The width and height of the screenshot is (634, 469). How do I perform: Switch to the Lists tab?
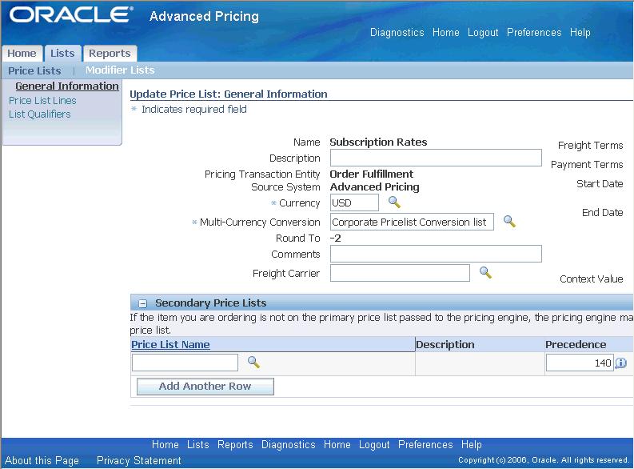[x=62, y=54]
